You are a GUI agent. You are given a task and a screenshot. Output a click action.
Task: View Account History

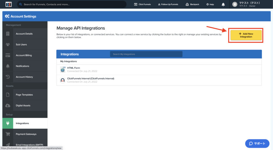coord(25,77)
